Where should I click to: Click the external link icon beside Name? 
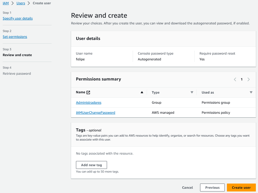pyautogui.click(x=88, y=92)
